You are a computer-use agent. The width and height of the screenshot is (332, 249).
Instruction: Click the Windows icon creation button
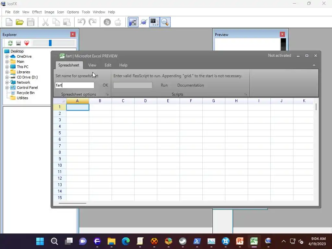pyautogui.click(x=107, y=22)
